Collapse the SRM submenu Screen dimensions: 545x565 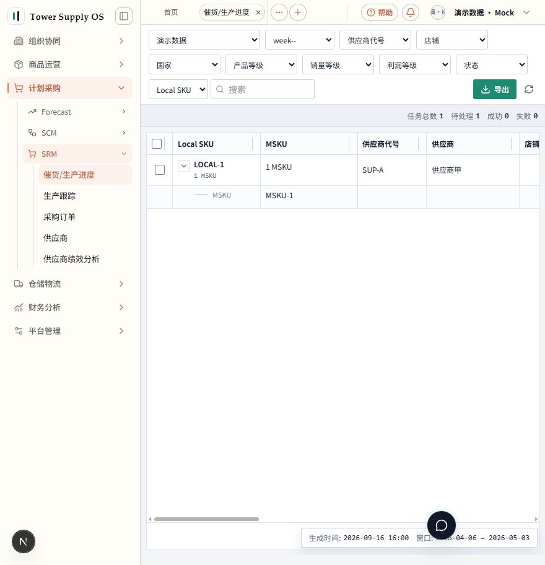tap(77, 154)
